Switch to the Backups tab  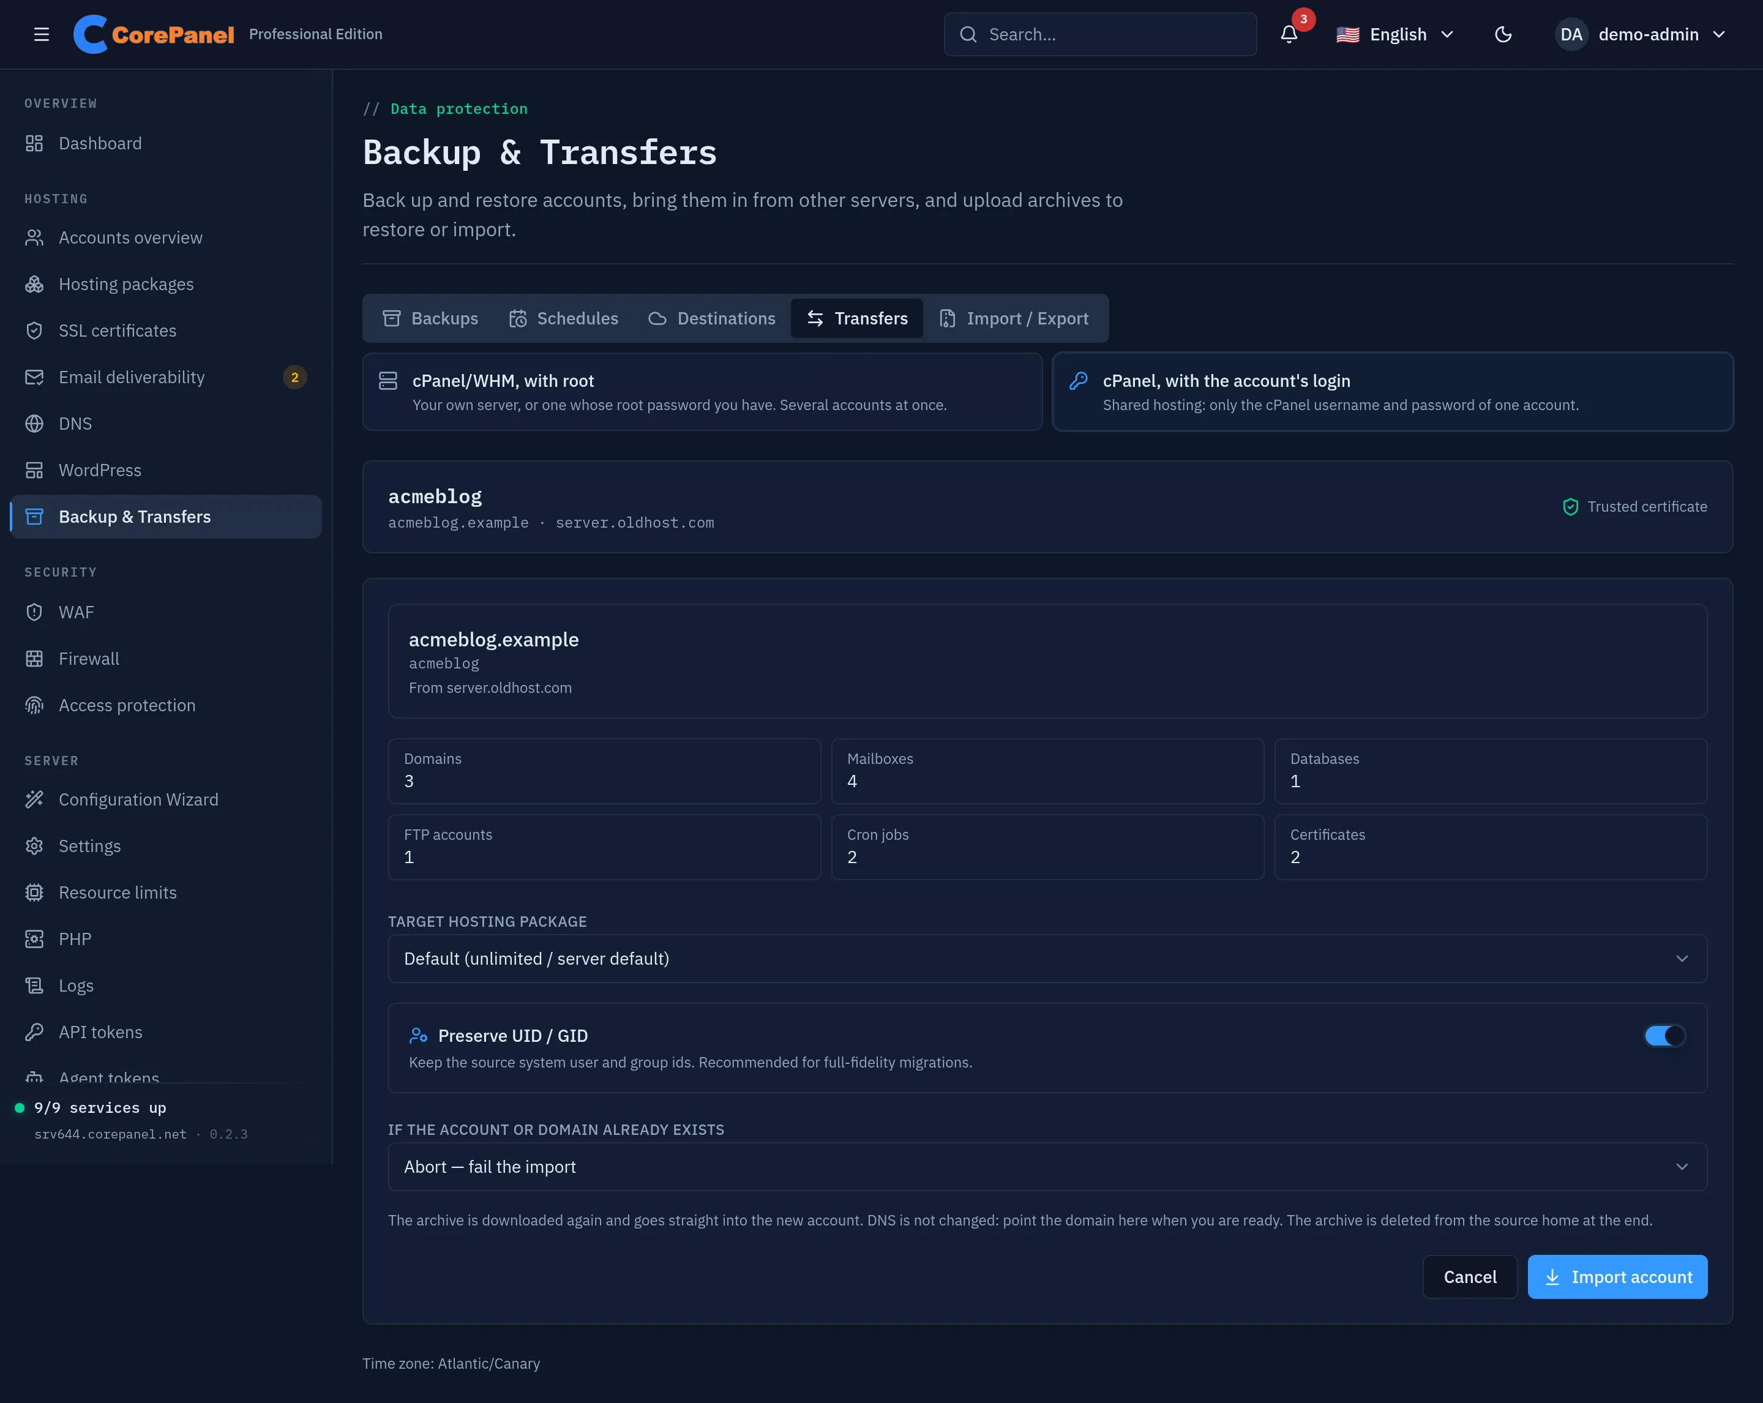coord(431,318)
